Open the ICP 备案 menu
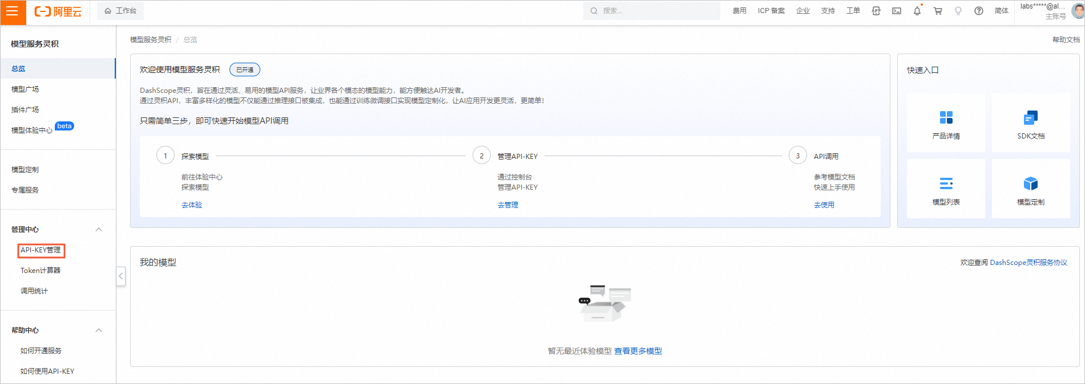This screenshot has width=1085, height=384. point(771,11)
